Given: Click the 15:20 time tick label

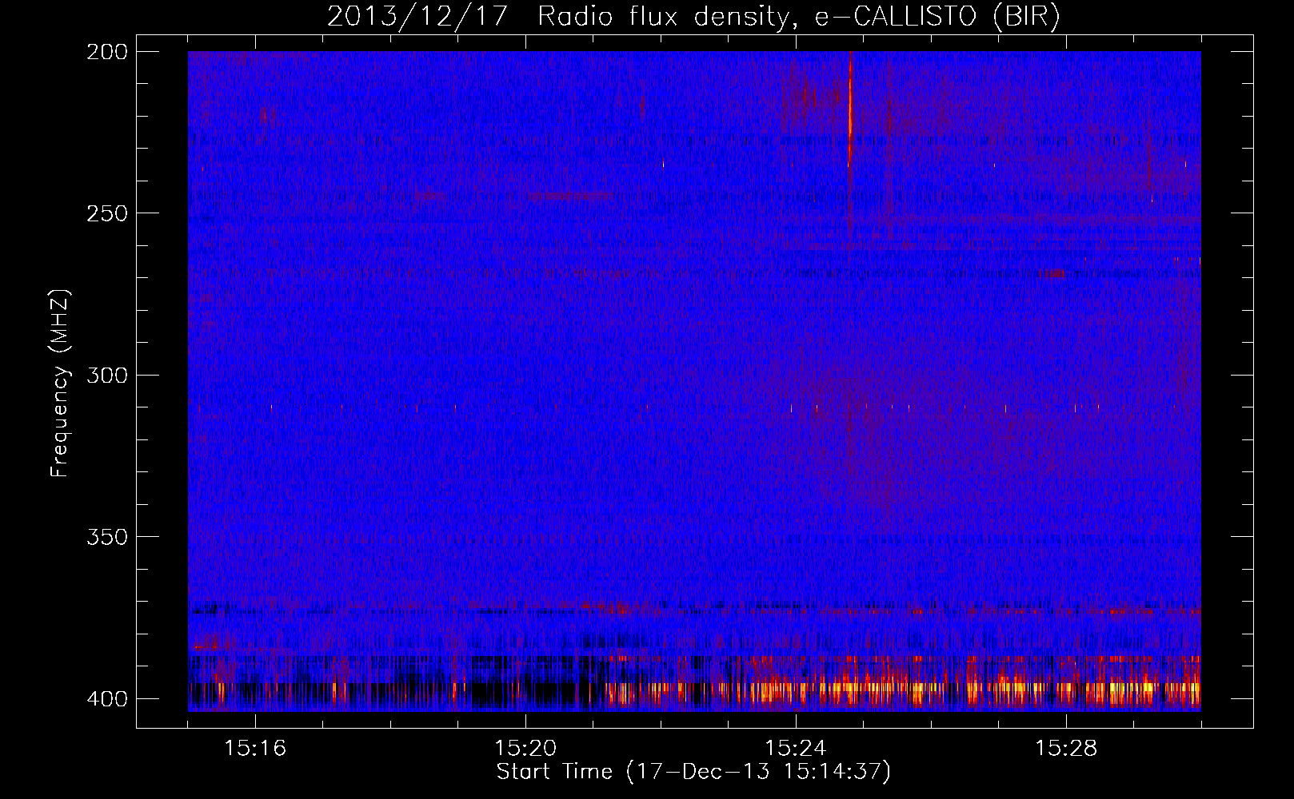Looking at the screenshot, I should (x=525, y=749).
